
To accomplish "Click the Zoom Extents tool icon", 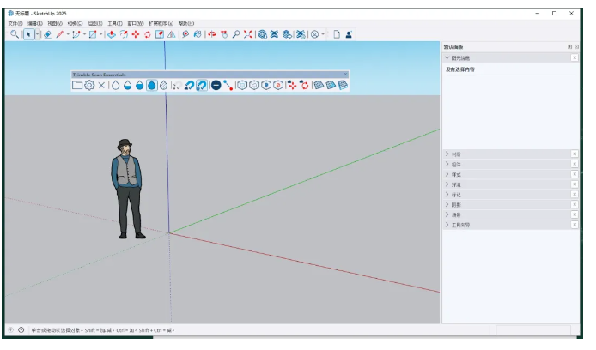I will pyautogui.click(x=248, y=34).
